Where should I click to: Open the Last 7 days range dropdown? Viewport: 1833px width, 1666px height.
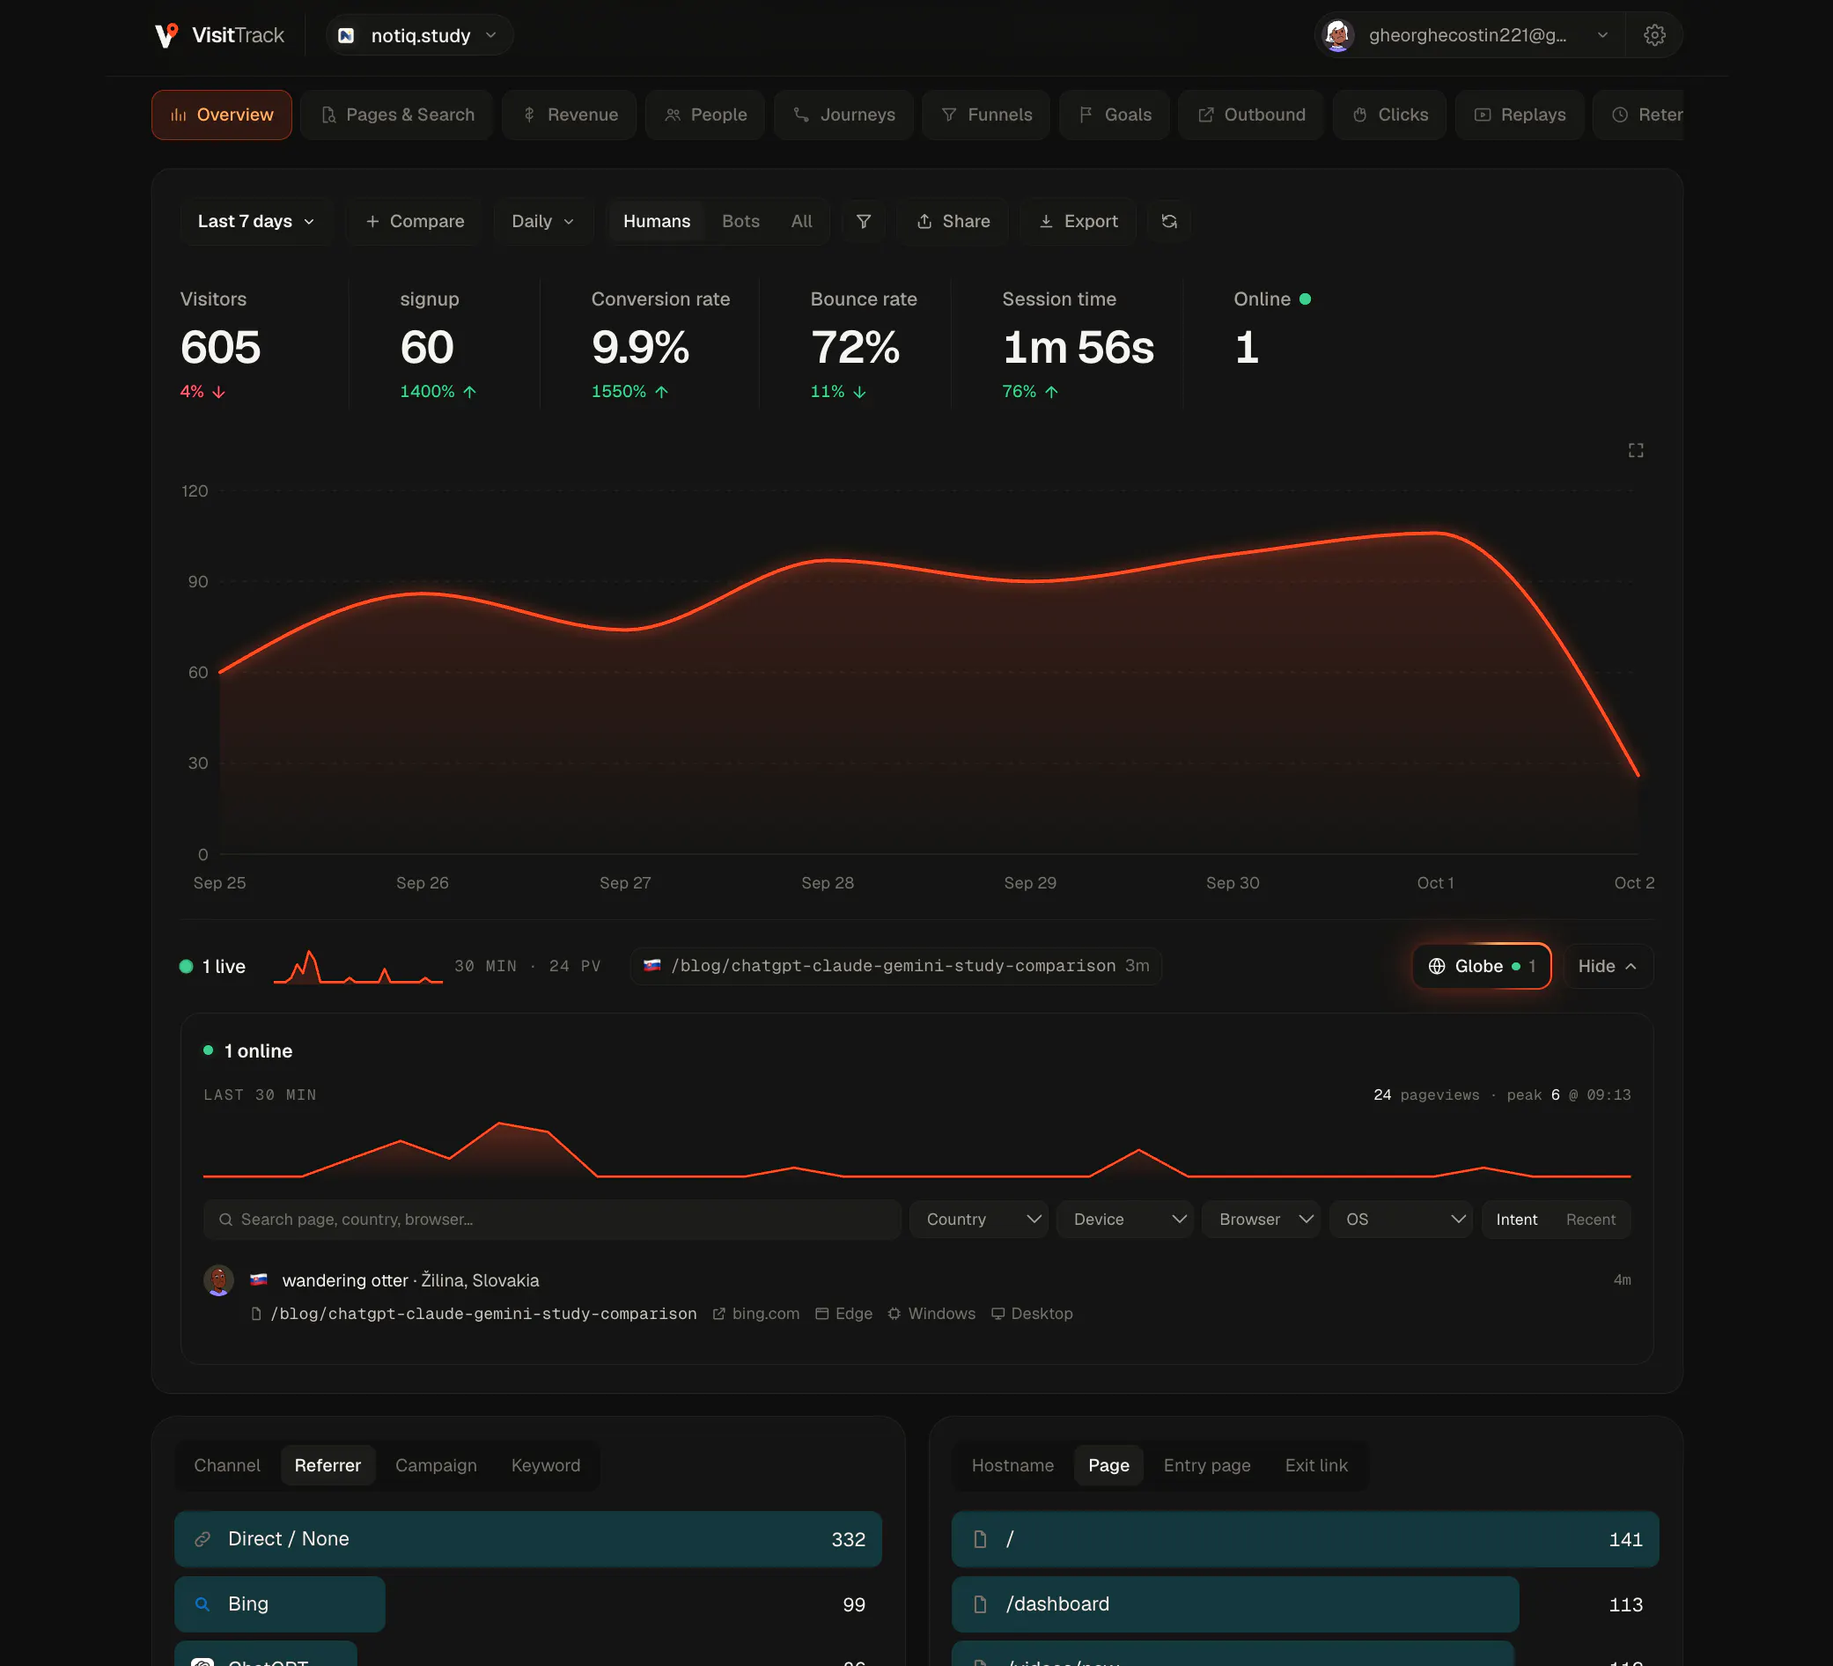[x=255, y=221]
